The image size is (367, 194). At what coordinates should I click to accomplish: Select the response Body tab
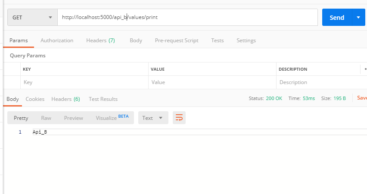click(x=12, y=99)
